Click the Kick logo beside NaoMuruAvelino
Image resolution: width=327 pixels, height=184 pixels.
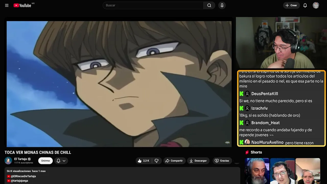(241, 142)
